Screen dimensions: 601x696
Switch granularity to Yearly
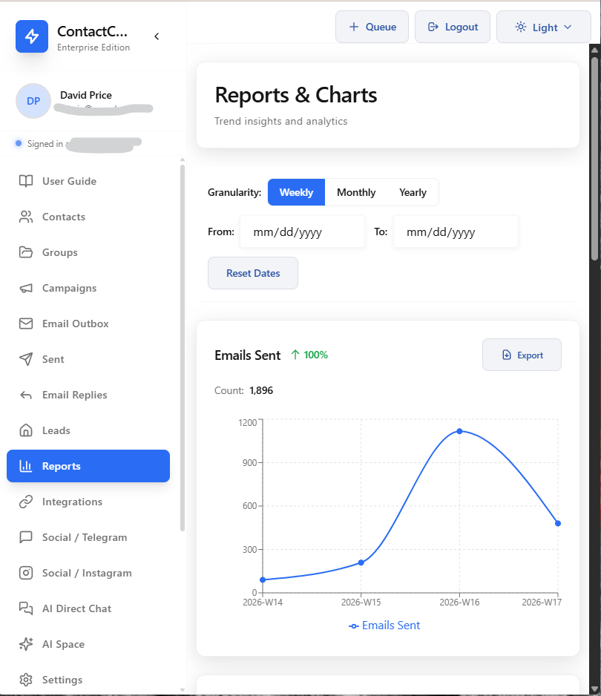pos(413,192)
